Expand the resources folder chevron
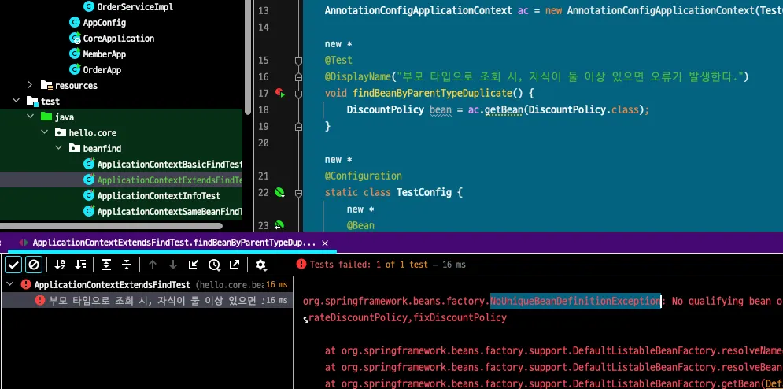Viewport: 783px width, 389px height. 30,85
